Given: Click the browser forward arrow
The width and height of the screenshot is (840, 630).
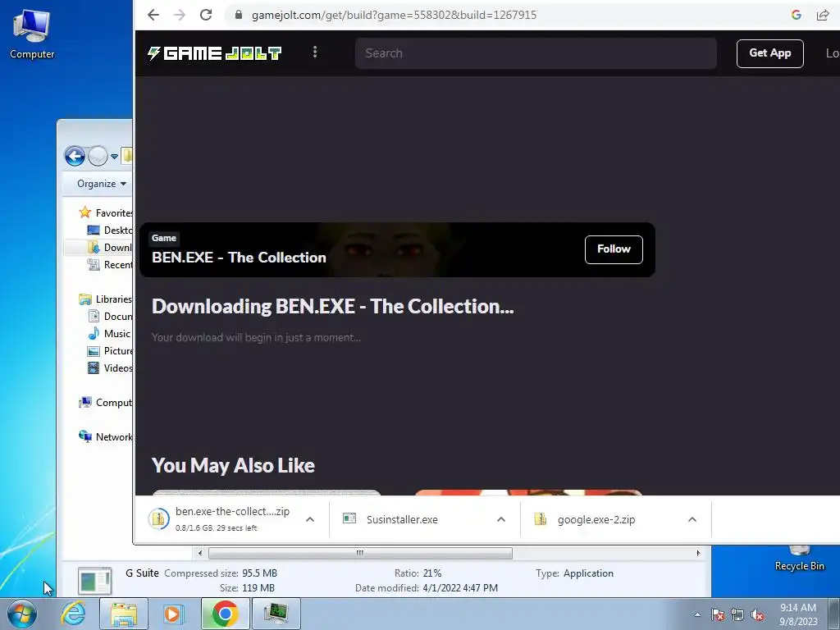Looking at the screenshot, I should click(x=180, y=15).
